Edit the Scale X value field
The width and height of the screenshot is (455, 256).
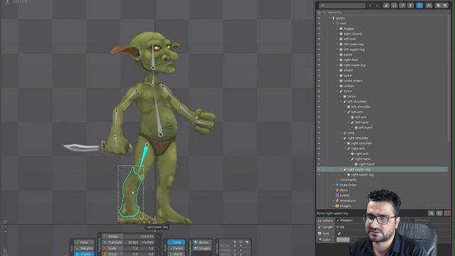[x=132, y=248]
